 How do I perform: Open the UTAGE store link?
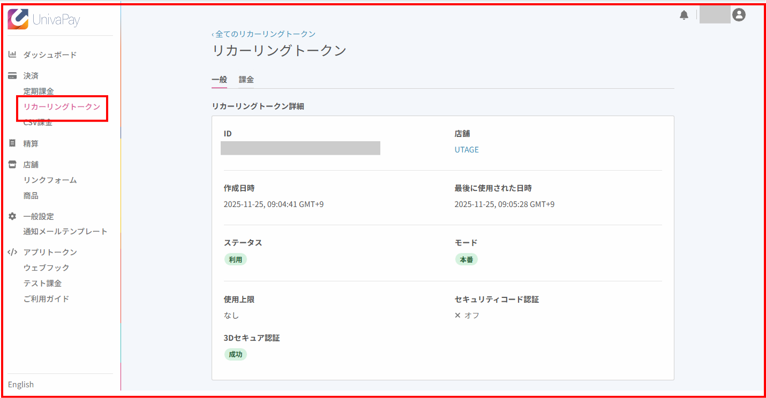pos(467,150)
